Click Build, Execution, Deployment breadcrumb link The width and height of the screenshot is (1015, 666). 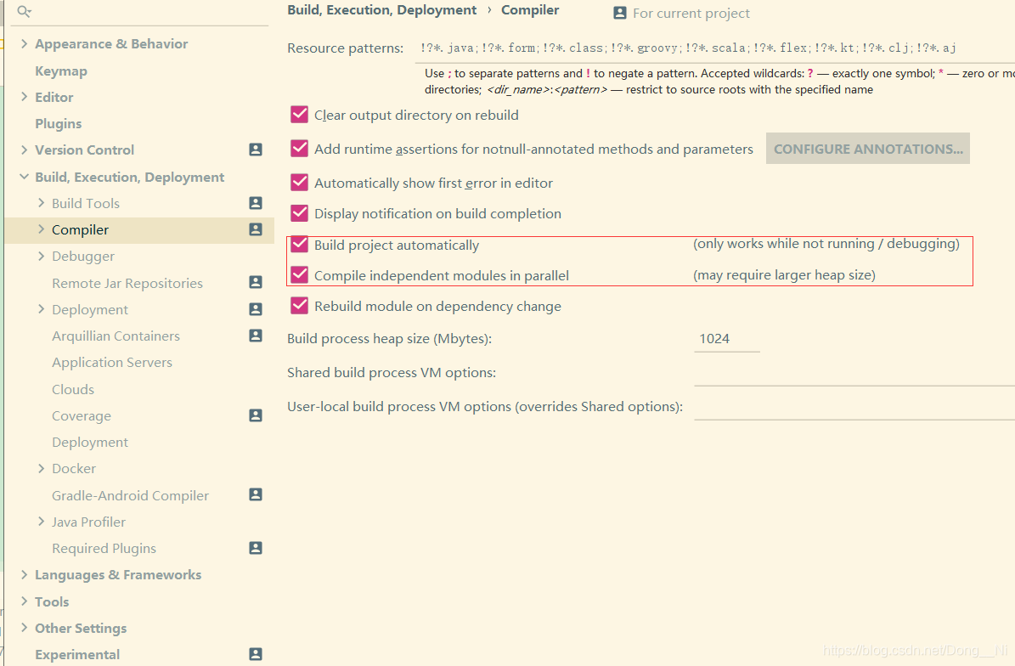pos(382,10)
